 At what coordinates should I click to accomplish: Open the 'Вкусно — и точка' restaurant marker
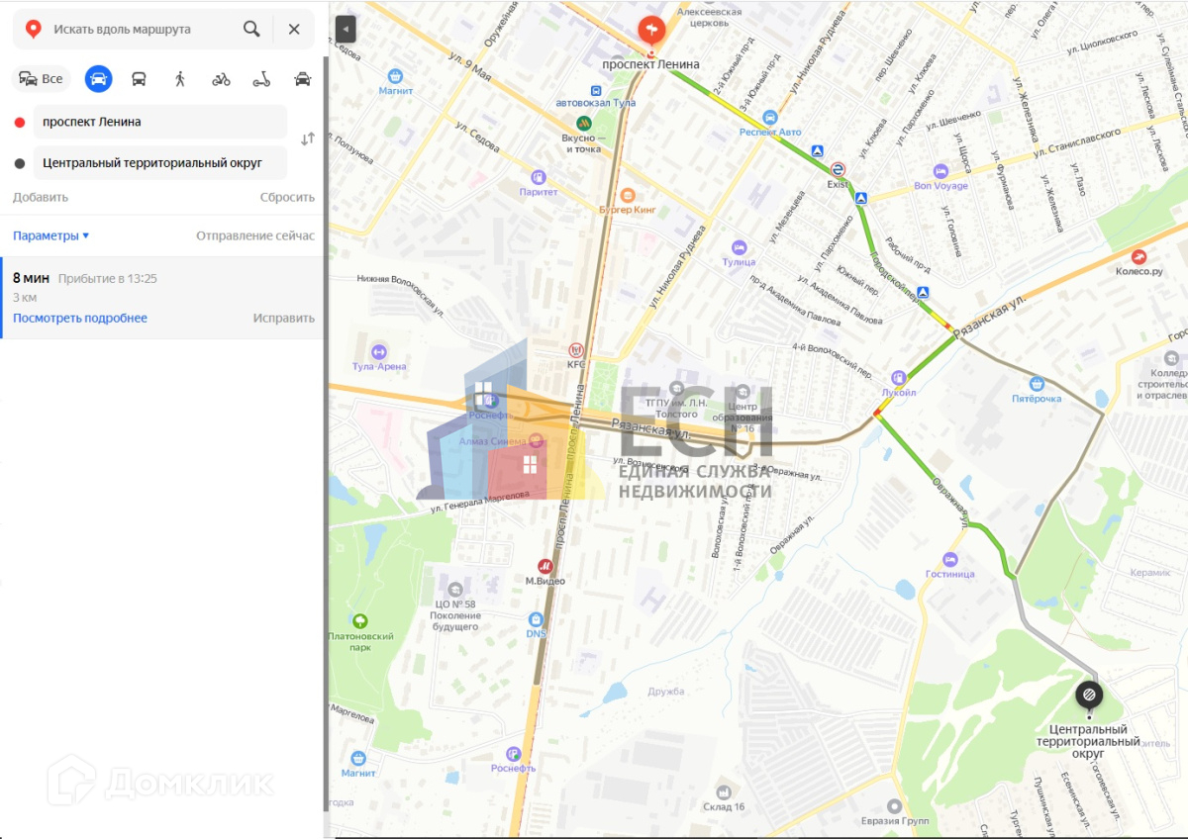click(584, 123)
